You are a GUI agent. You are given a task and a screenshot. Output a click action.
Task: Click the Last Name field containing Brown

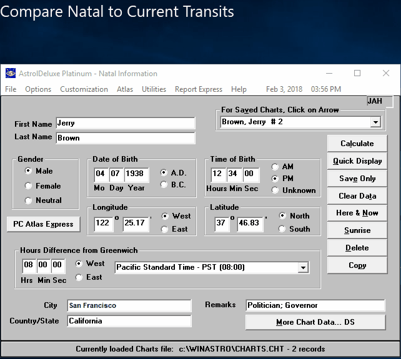pos(126,138)
